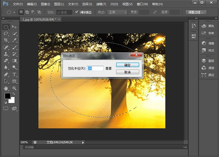Click the feather radius input field
Screen dimensions: 219x157
pyautogui.click(x=95, y=68)
